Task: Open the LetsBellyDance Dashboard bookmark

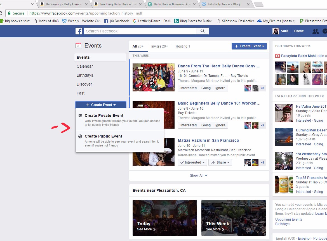Action: [152, 21]
